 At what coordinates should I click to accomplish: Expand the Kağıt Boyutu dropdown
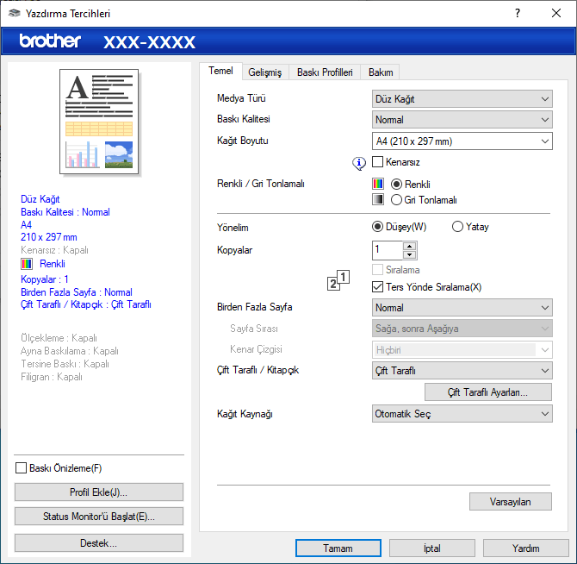462,141
